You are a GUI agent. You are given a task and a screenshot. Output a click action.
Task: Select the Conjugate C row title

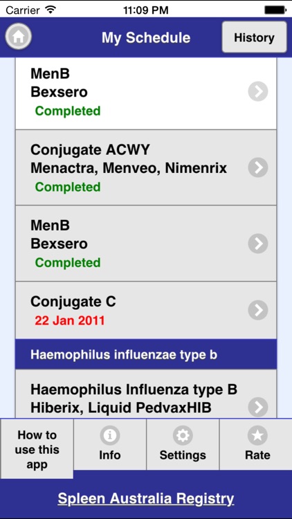coord(73,302)
